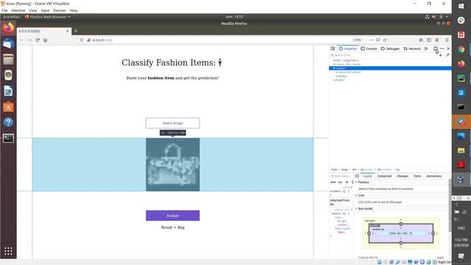Open the VirtualBox Devices menu

[x=60, y=10]
